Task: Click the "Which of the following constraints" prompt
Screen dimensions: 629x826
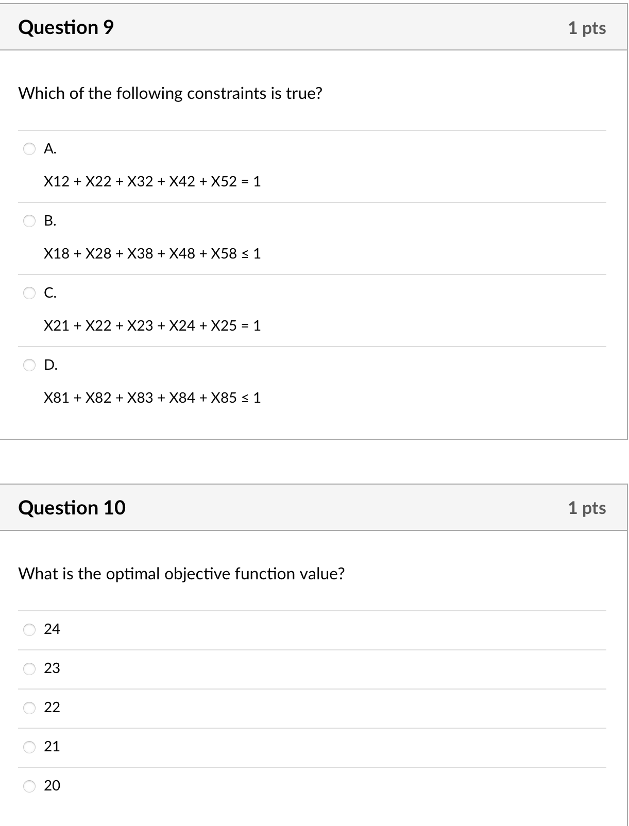Action: tap(170, 93)
